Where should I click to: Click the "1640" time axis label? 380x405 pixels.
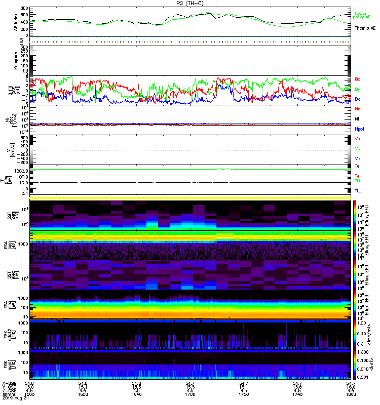(136, 394)
